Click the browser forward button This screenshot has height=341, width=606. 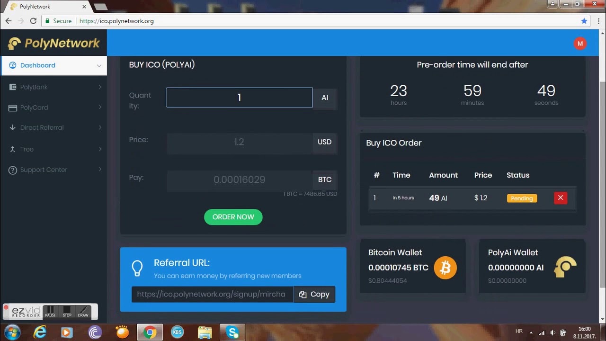(x=21, y=21)
